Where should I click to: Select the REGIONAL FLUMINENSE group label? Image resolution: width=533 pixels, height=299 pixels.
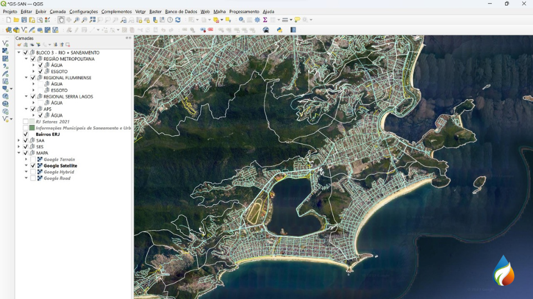(67, 78)
